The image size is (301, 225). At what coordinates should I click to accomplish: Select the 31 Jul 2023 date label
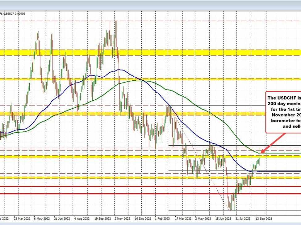pyautogui.click(x=242, y=219)
